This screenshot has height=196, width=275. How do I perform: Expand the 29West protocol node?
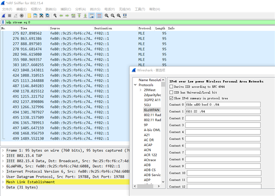[141, 90]
